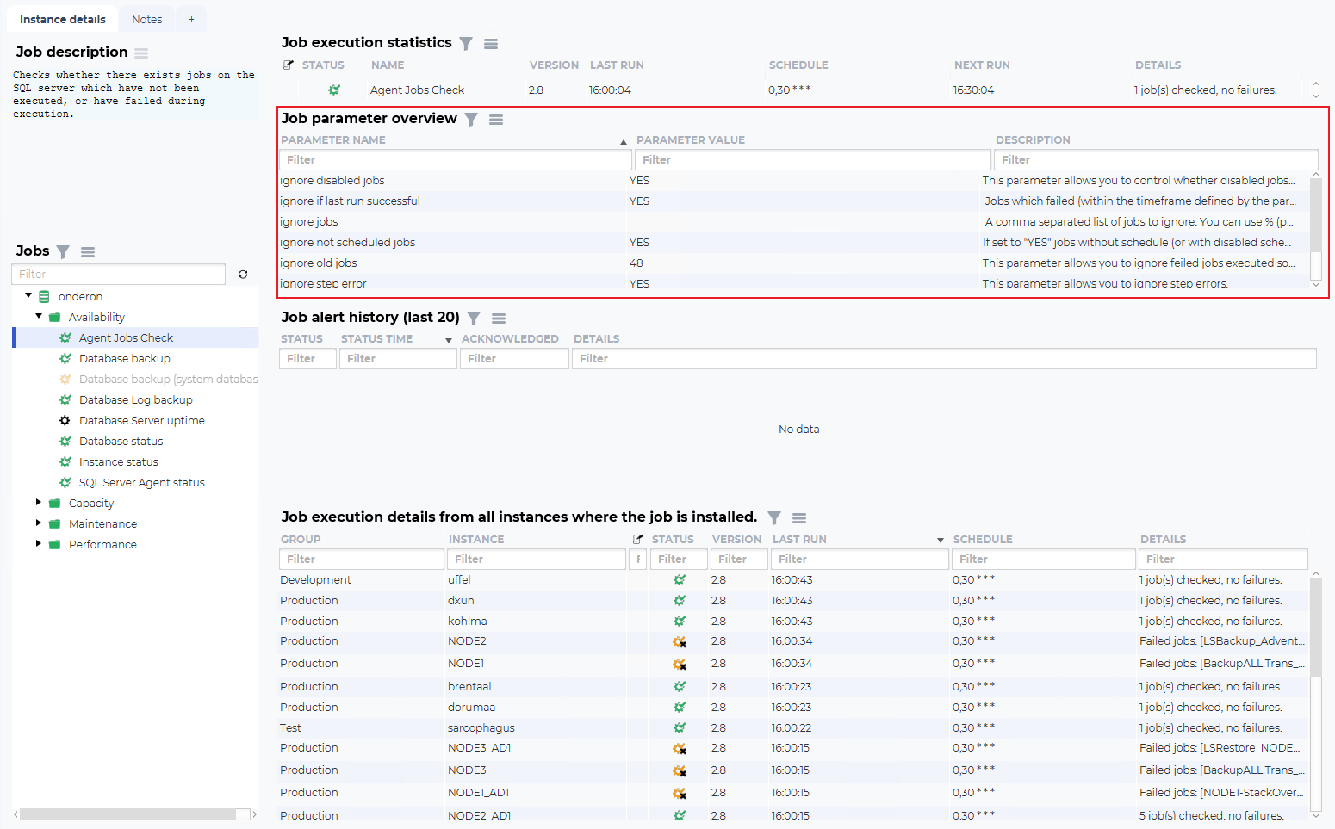Select SQL Server Agent status job
The image size is (1335, 829).
click(x=141, y=483)
